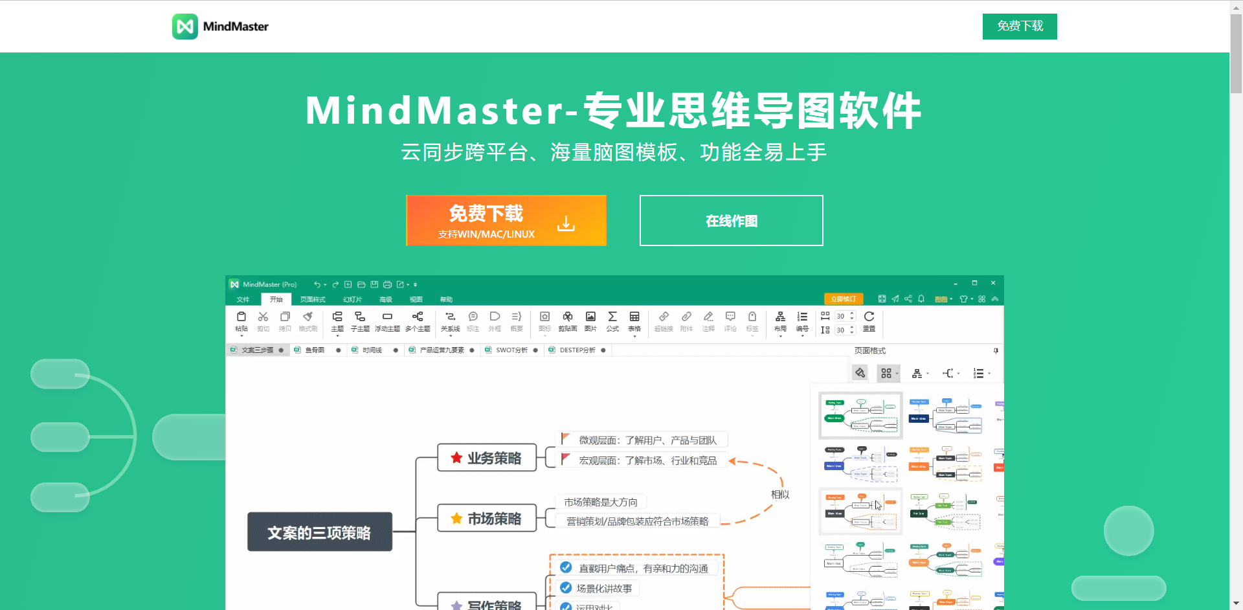The height and width of the screenshot is (610, 1243).
Task: Click the orange 免费下载 WIN/MAC/LINUX button
Action: click(506, 220)
